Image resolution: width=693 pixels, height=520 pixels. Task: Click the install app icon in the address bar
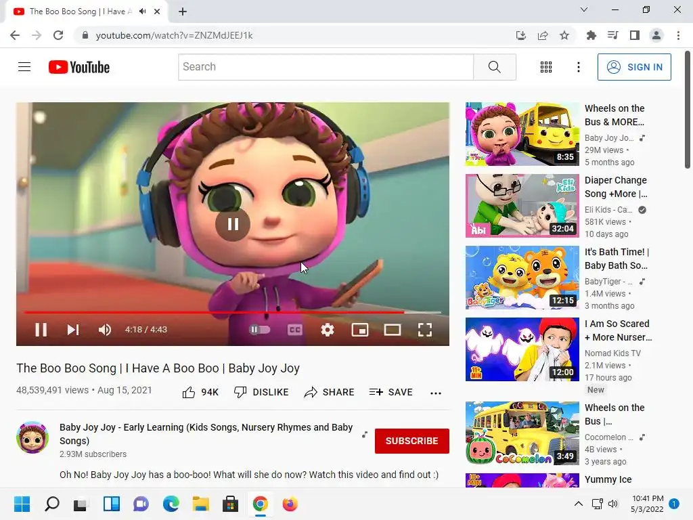tap(521, 35)
